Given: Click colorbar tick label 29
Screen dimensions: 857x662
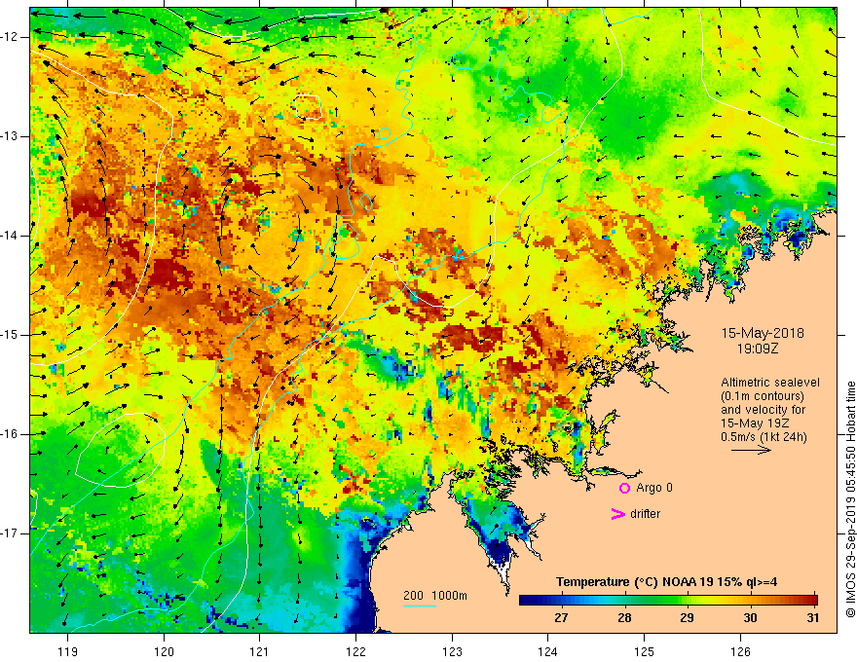Looking at the screenshot, I should (x=687, y=618).
